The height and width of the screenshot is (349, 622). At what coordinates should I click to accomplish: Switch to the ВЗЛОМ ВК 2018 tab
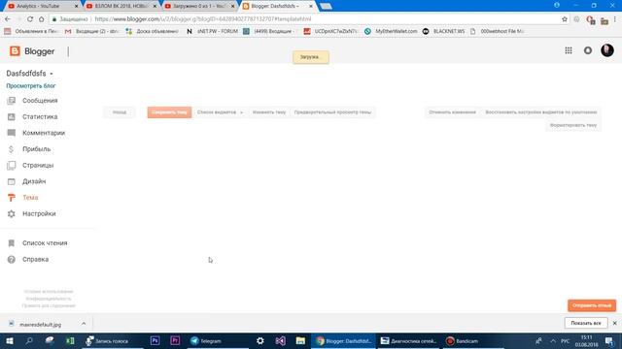[x=121, y=7]
